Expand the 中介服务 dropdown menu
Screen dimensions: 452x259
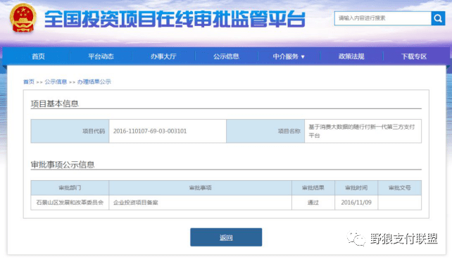289,56
